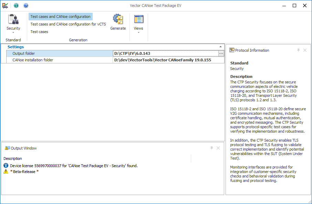The image size is (312, 204).
Task: Click the yellow warning triangle icon
Action: coord(6,171)
